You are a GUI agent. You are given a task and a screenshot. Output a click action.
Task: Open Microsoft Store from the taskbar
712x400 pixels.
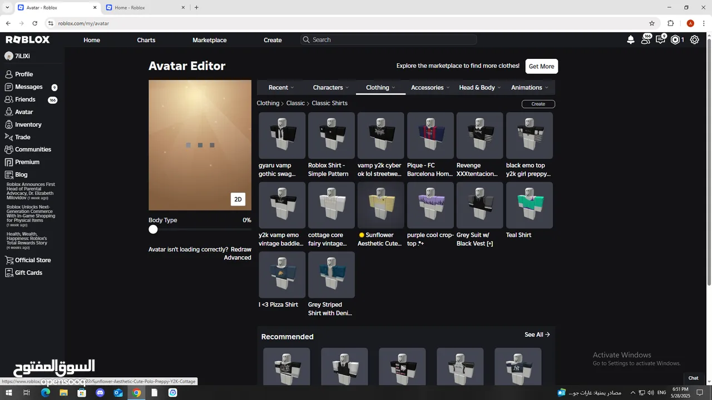tap(82, 393)
